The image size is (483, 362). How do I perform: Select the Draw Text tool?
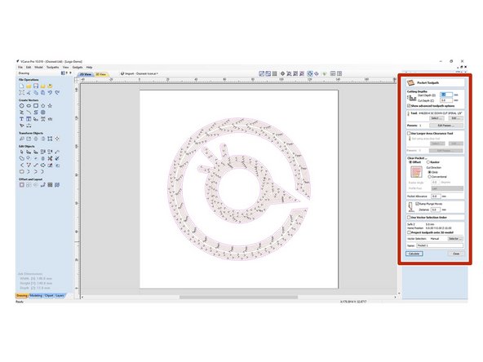click(21, 119)
